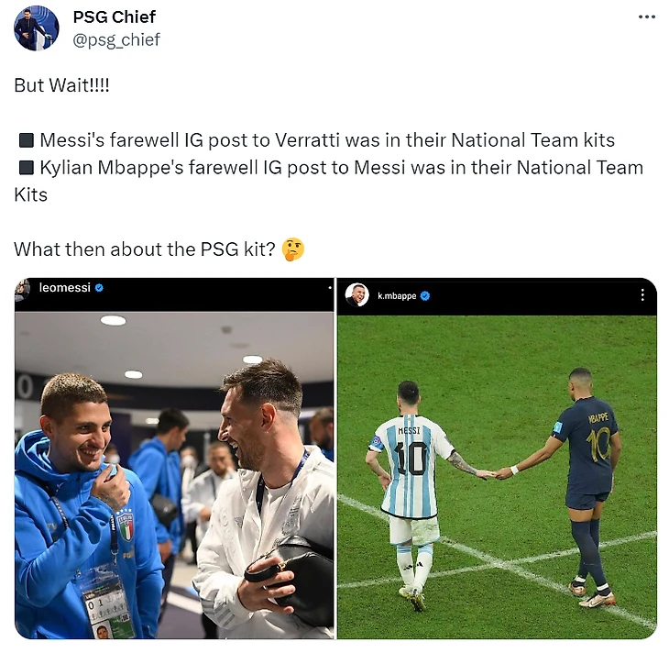
Task: Click the thinking face emoji
Action: (293, 249)
